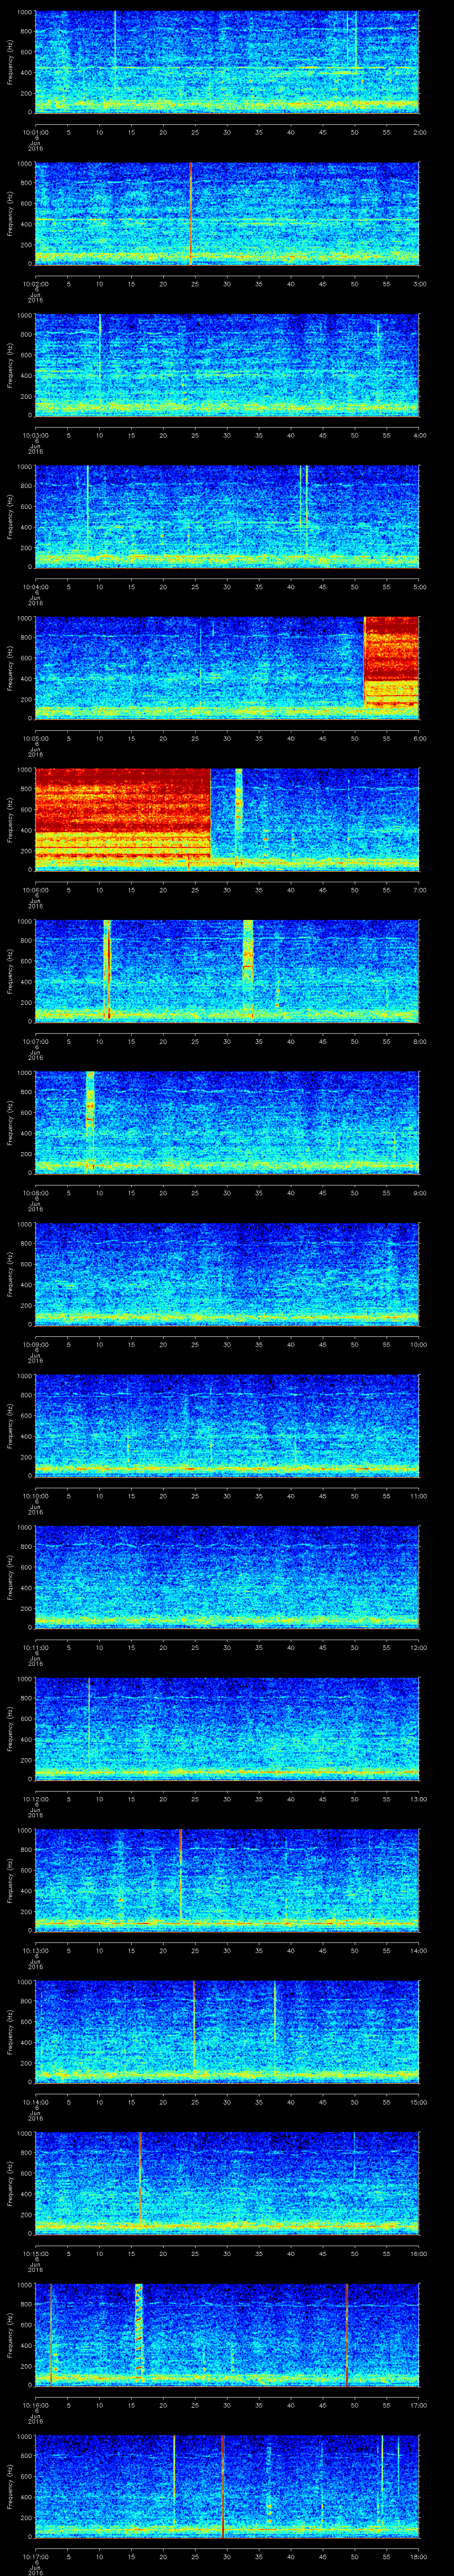Image resolution: width=454 pixels, height=2576 pixels.
Task: Select the spectrogram panel starting at 10:01:00
Action: (227, 62)
